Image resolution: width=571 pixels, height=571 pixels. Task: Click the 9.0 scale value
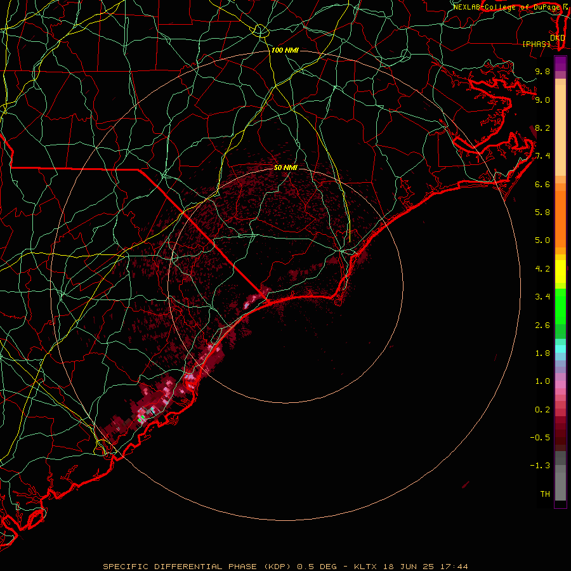[542, 100]
